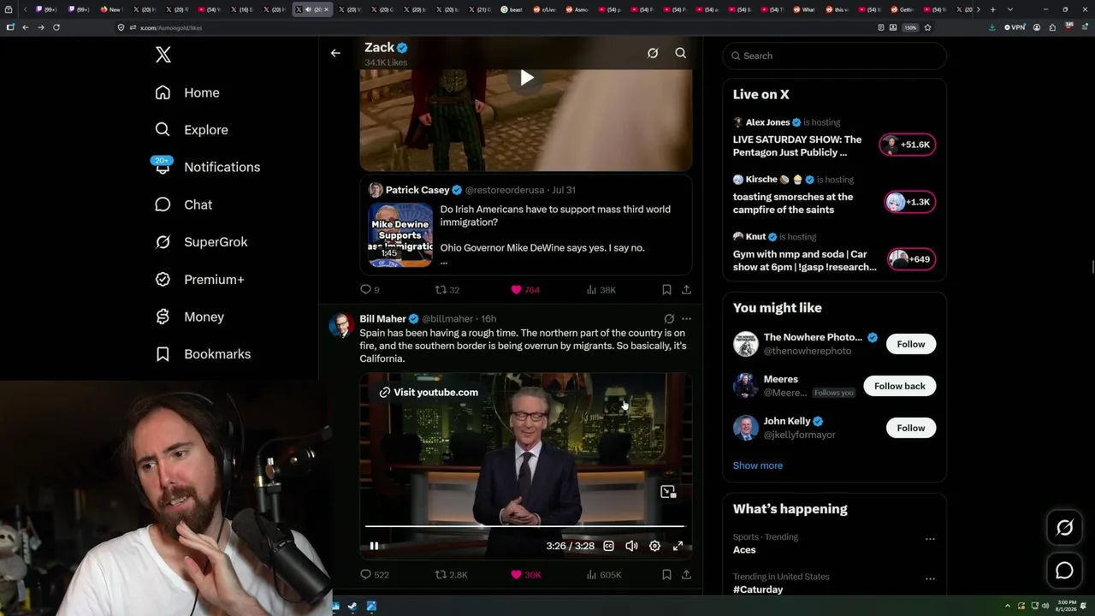Open Bookmarks in the sidebar navigation
This screenshot has height=616, width=1095.
203,354
